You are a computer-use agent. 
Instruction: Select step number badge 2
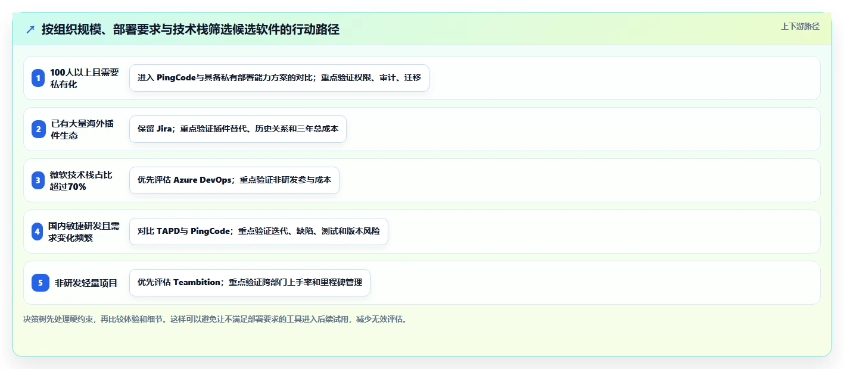(x=38, y=129)
